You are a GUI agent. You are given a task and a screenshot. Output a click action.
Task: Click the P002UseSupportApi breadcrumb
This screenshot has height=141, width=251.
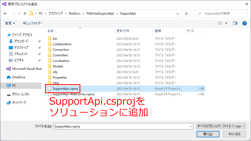pyautogui.click(x=100, y=13)
